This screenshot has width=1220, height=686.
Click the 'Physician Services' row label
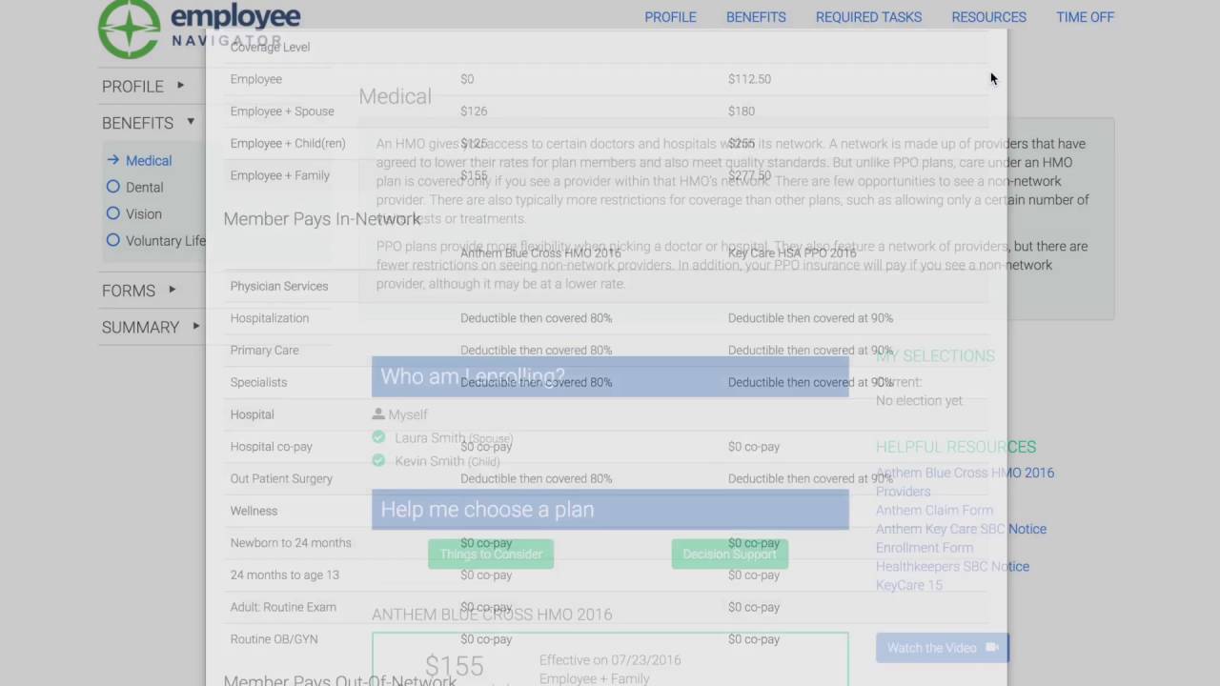[278, 286]
